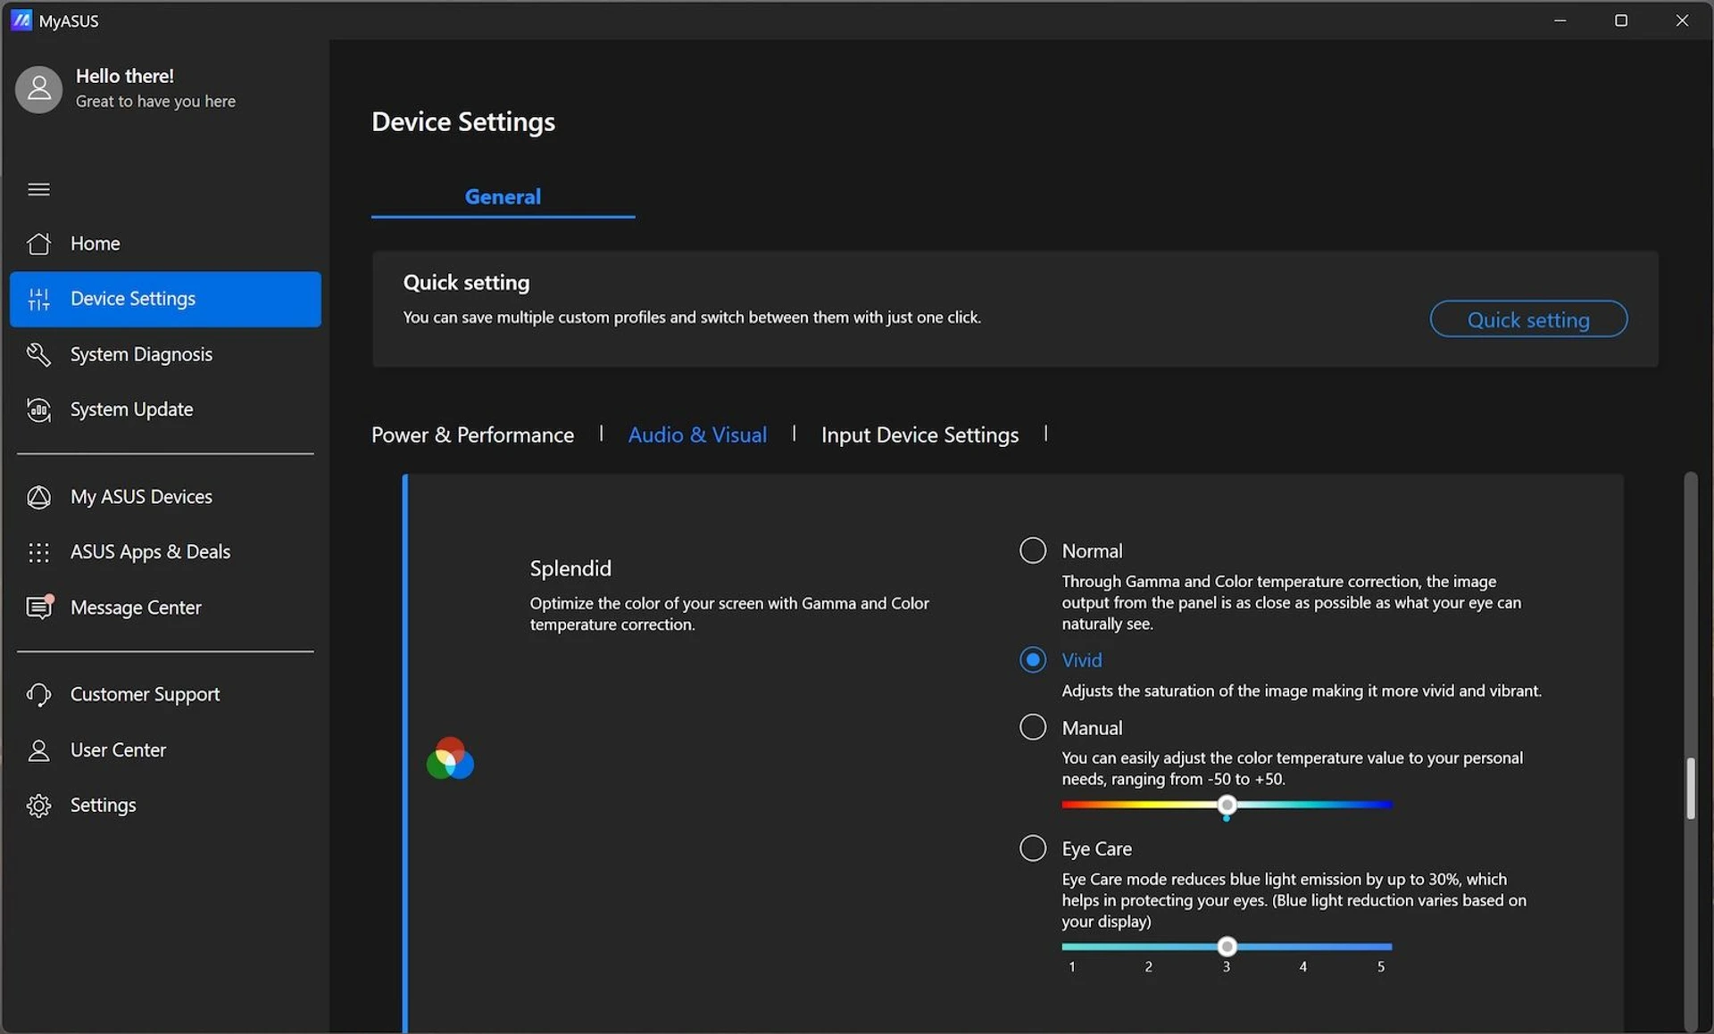The width and height of the screenshot is (1714, 1034).
Task: Collapse sidebar with hamburger menu icon
Action: point(38,189)
